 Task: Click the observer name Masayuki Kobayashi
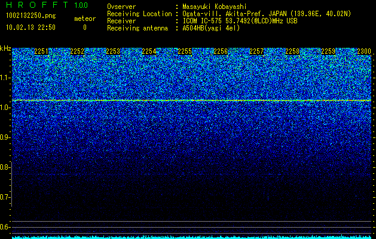pos(215,7)
